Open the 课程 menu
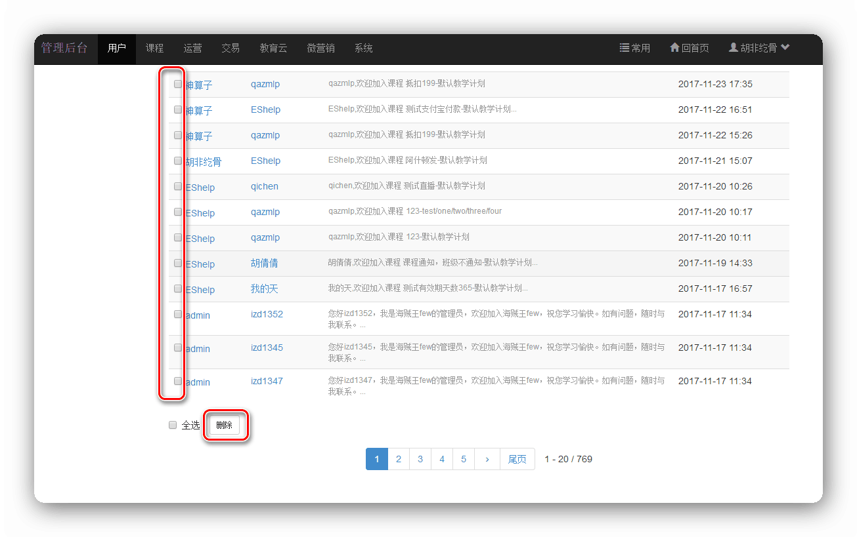This screenshot has width=857, height=537. (154, 48)
